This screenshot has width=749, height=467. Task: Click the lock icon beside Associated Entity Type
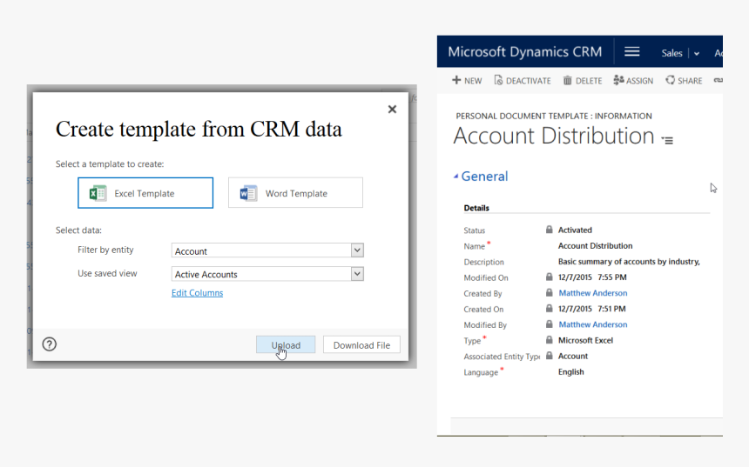(x=550, y=356)
